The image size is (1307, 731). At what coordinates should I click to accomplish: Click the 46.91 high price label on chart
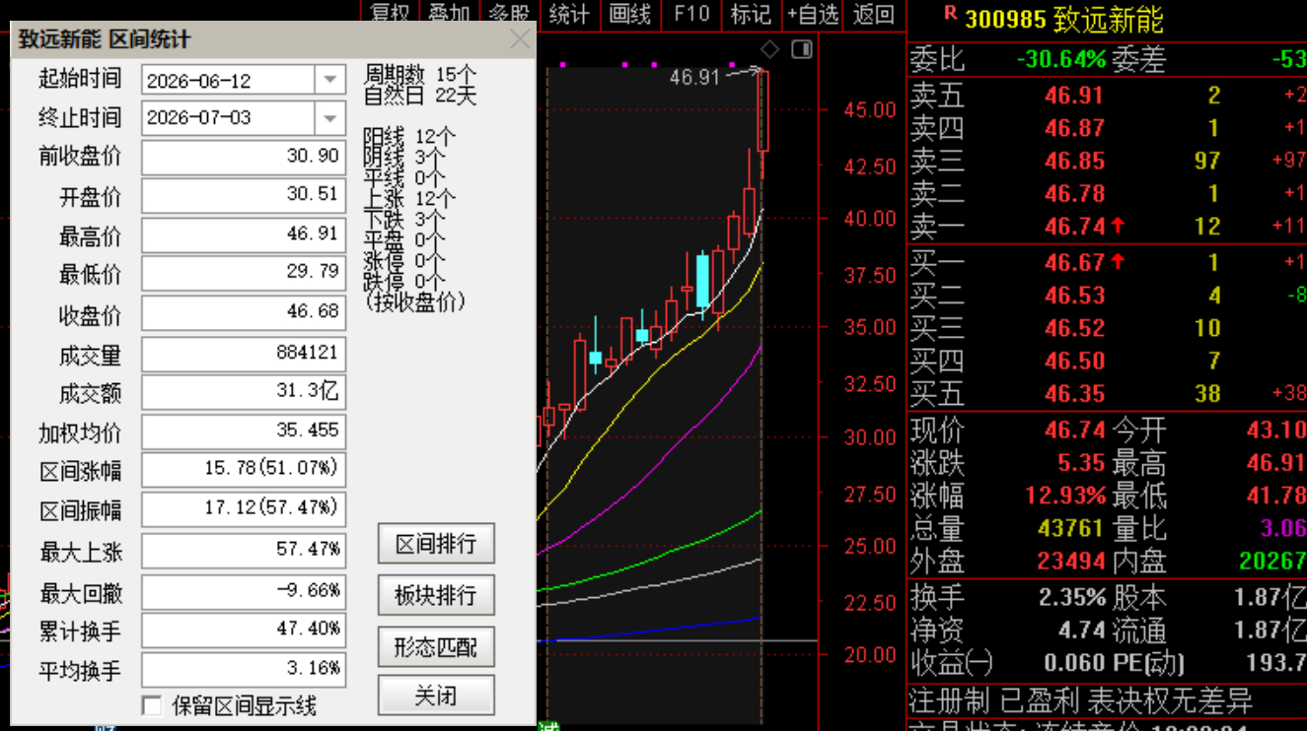click(x=694, y=76)
